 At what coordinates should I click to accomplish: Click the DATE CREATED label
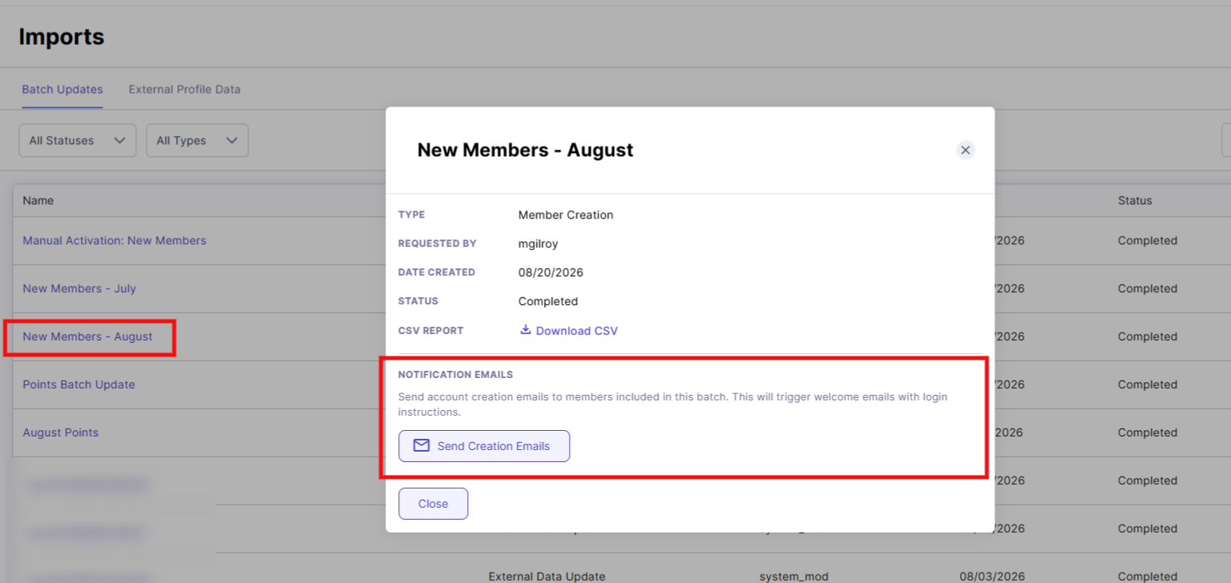437,272
